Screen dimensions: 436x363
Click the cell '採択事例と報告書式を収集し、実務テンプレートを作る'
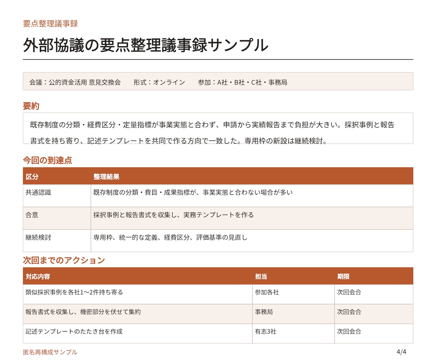coord(252,218)
